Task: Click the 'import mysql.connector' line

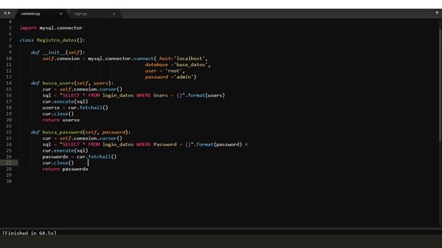Action: pos(51,28)
